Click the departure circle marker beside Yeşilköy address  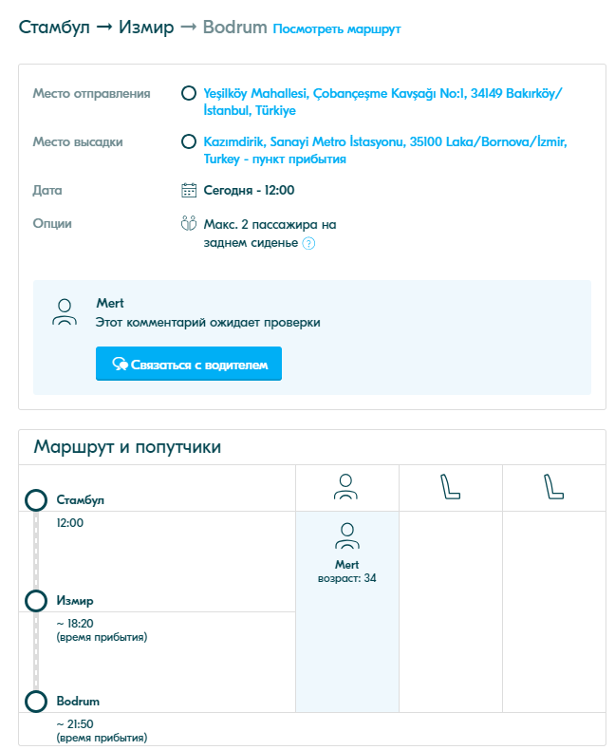[189, 93]
